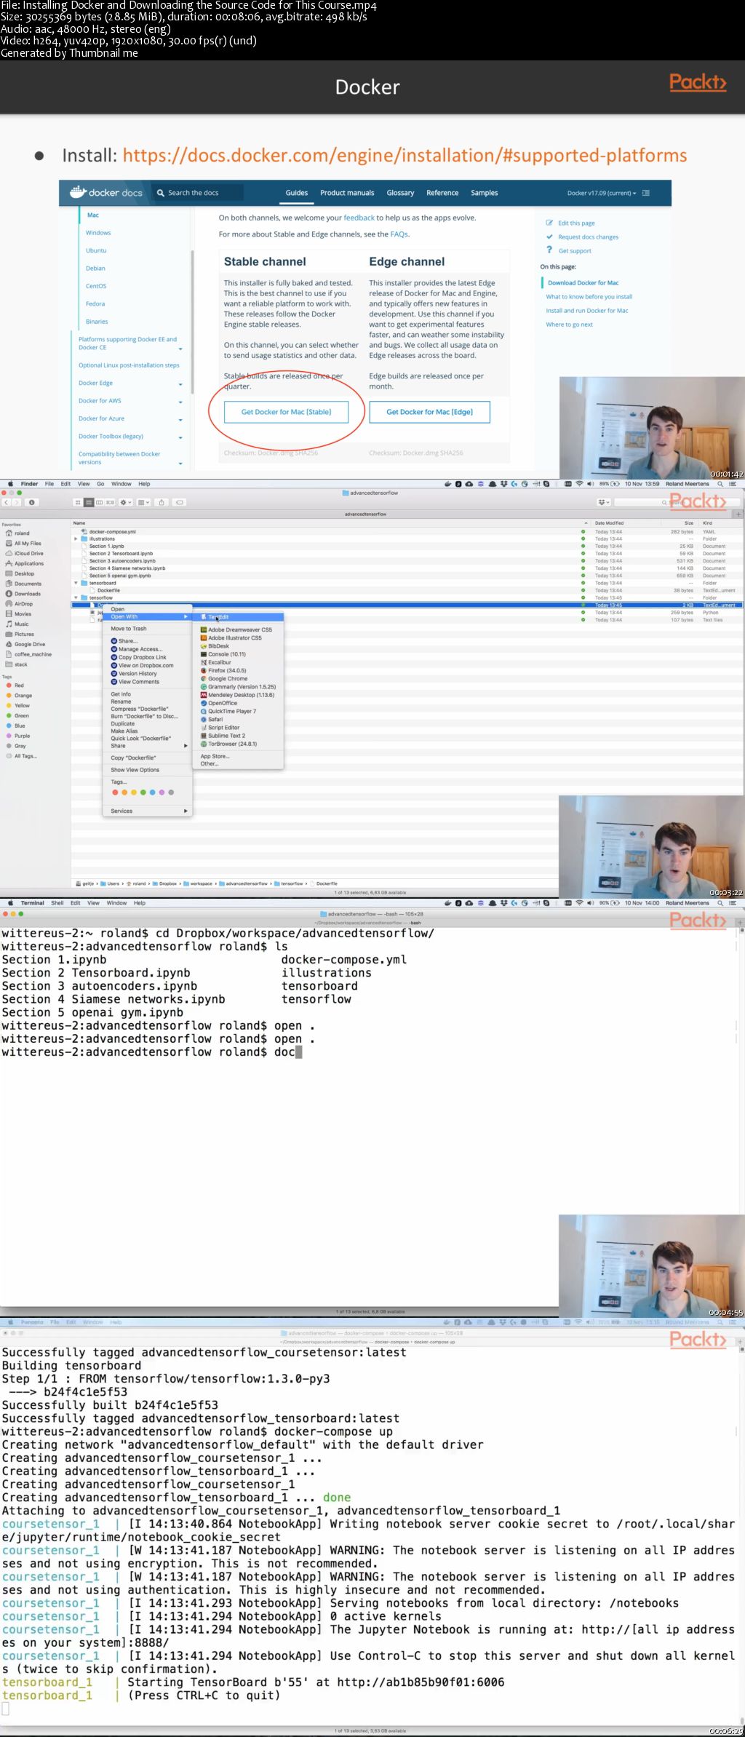This screenshot has height=1737, width=745.
Task: Select the Reference tab in Docker docs
Action: click(442, 193)
